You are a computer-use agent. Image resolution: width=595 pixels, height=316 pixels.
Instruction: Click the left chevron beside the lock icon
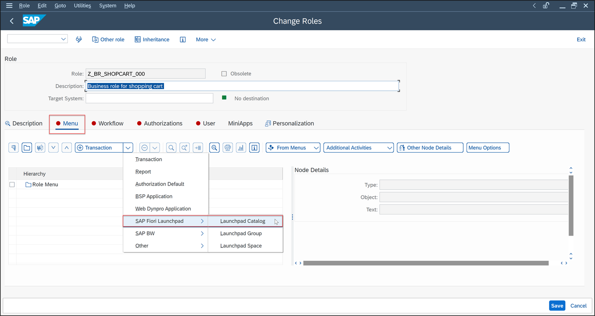pyautogui.click(x=534, y=6)
